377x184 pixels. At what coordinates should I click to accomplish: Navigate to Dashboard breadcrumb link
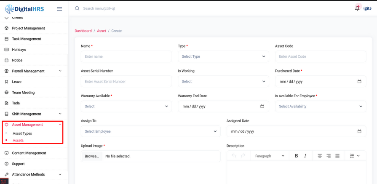click(x=83, y=31)
